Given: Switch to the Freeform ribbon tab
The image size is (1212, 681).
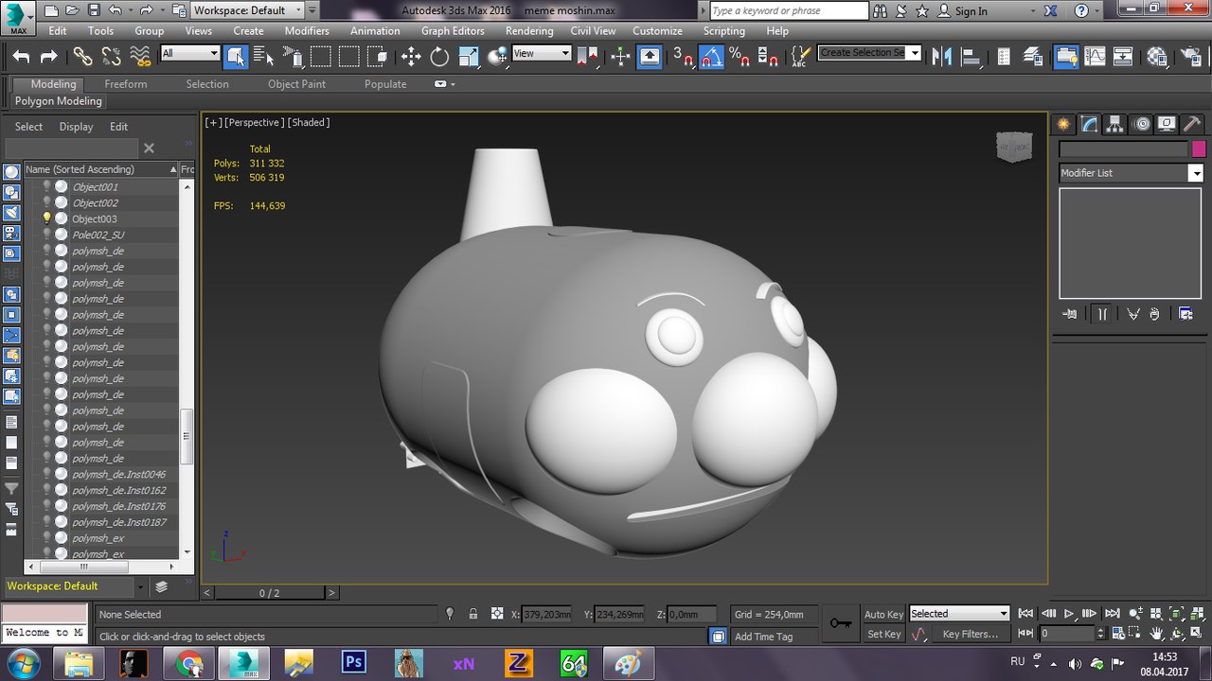Looking at the screenshot, I should [126, 84].
